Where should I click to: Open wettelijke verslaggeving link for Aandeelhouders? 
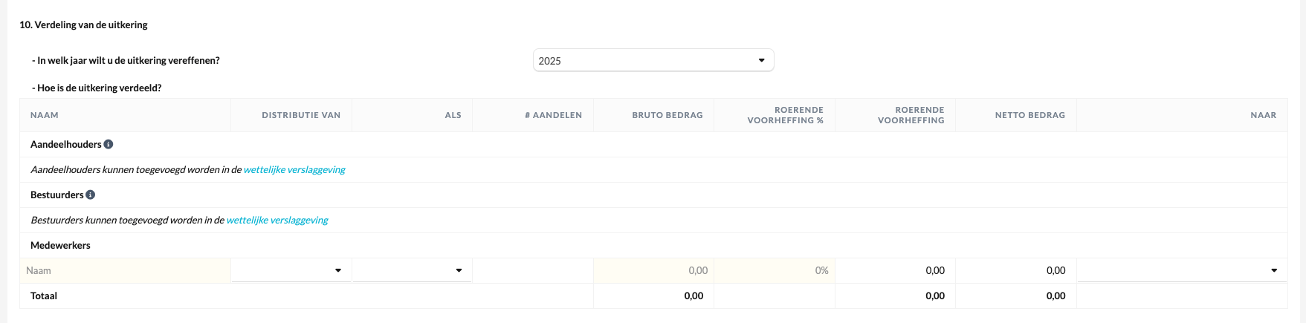pyautogui.click(x=294, y=169)
